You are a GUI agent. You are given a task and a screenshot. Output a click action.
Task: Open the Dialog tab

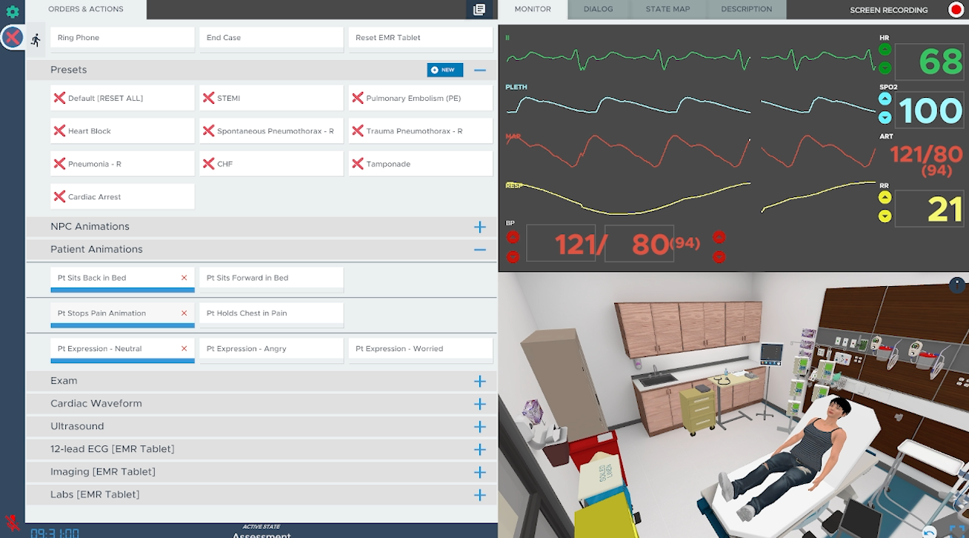tap(598, 10)
